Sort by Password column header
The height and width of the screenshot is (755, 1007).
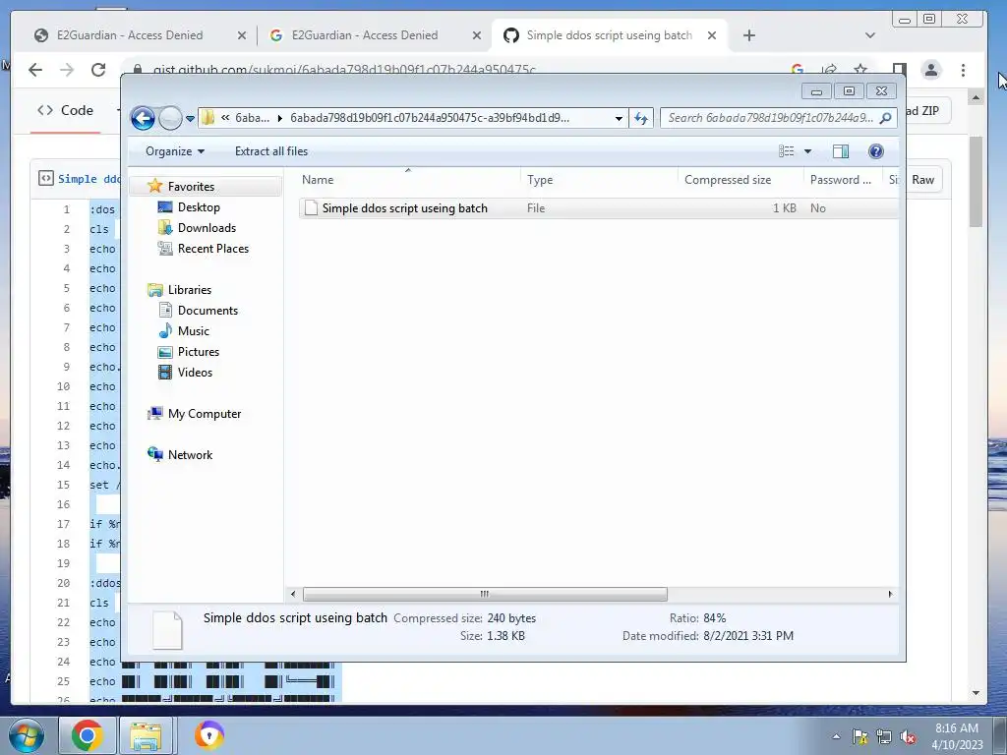843,181
